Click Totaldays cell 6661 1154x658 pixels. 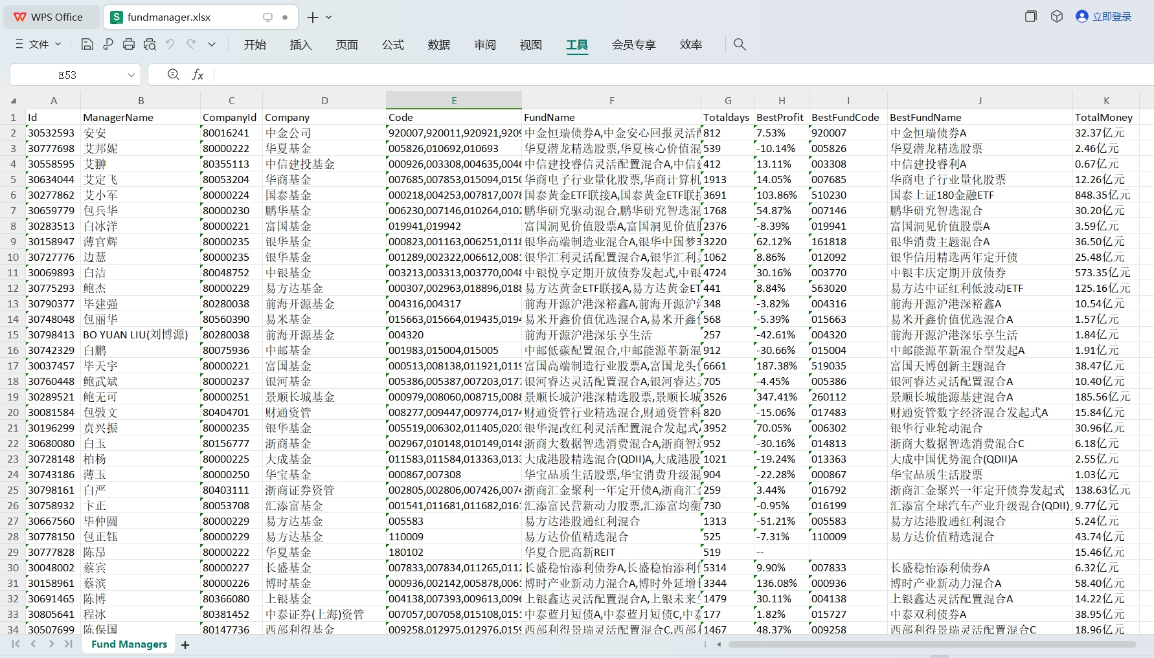727,366
